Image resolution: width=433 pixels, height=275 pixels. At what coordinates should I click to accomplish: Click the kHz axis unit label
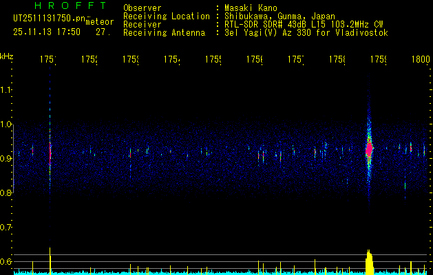[x=6, y=56]
